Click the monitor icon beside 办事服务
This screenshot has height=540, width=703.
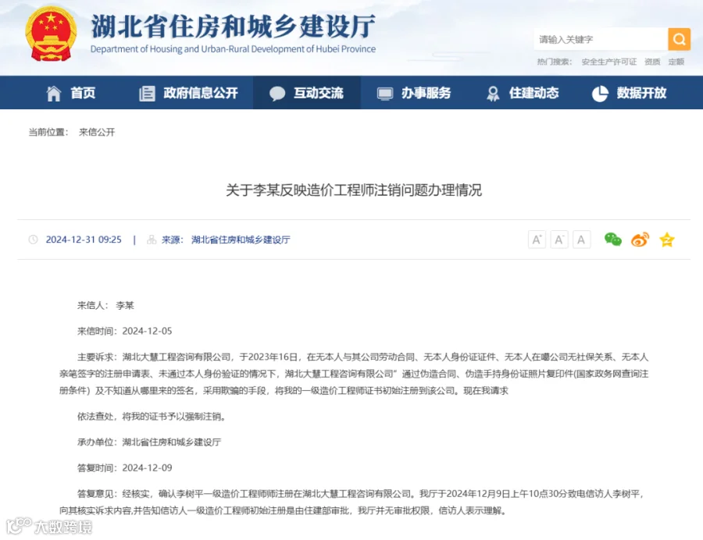pyautogui.click(x=384, y=93)
